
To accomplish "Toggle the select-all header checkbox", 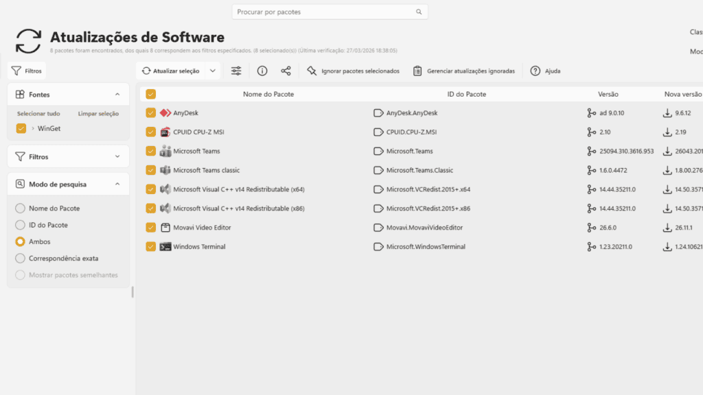I will (150, 94).
